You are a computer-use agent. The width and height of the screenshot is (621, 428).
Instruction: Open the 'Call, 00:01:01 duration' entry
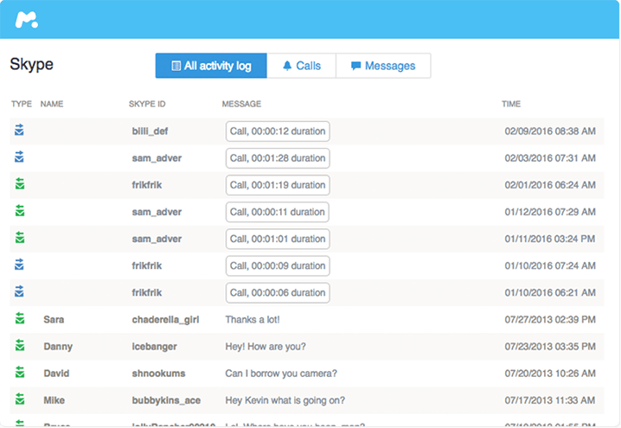coord(278,240)
